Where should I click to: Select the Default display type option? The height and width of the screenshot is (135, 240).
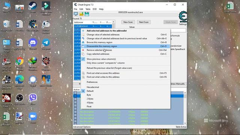pos(90,91)
